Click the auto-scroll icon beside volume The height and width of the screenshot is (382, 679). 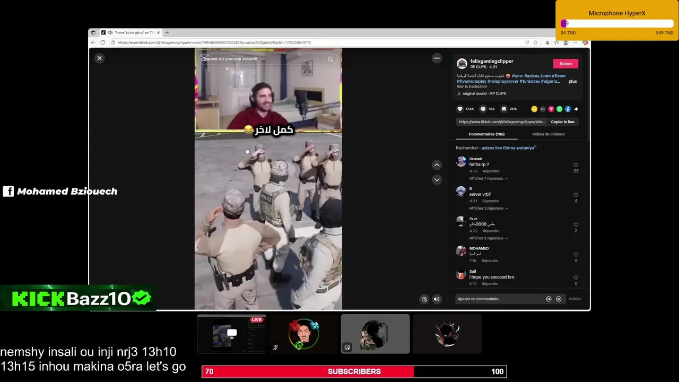coord(424,299)
